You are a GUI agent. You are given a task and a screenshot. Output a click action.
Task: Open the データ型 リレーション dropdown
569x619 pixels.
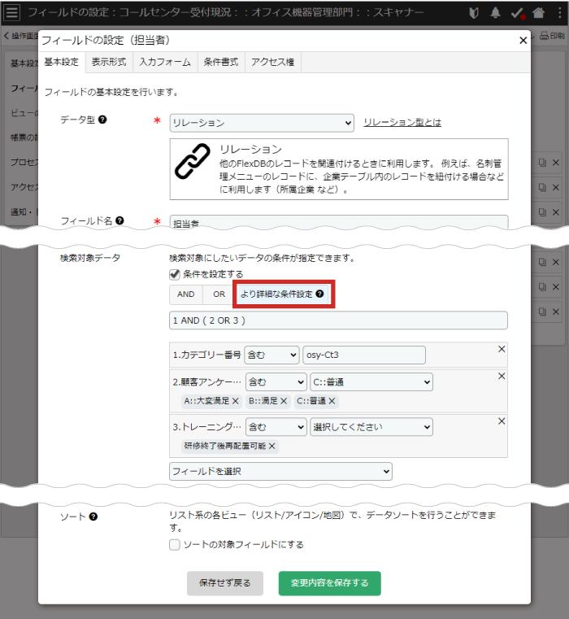coord(262,123)
